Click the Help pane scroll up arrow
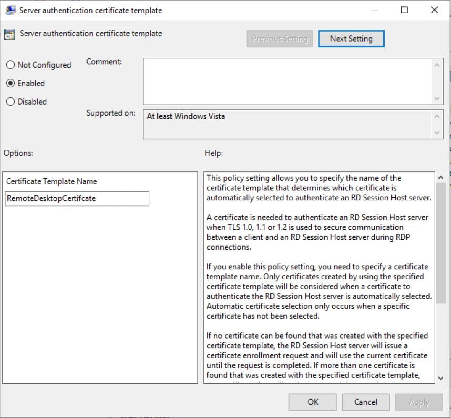 [x=440, y=178]
